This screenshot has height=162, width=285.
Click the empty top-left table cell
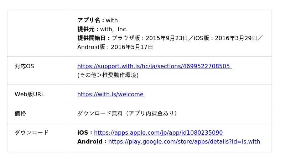click(x=38, y=34)
